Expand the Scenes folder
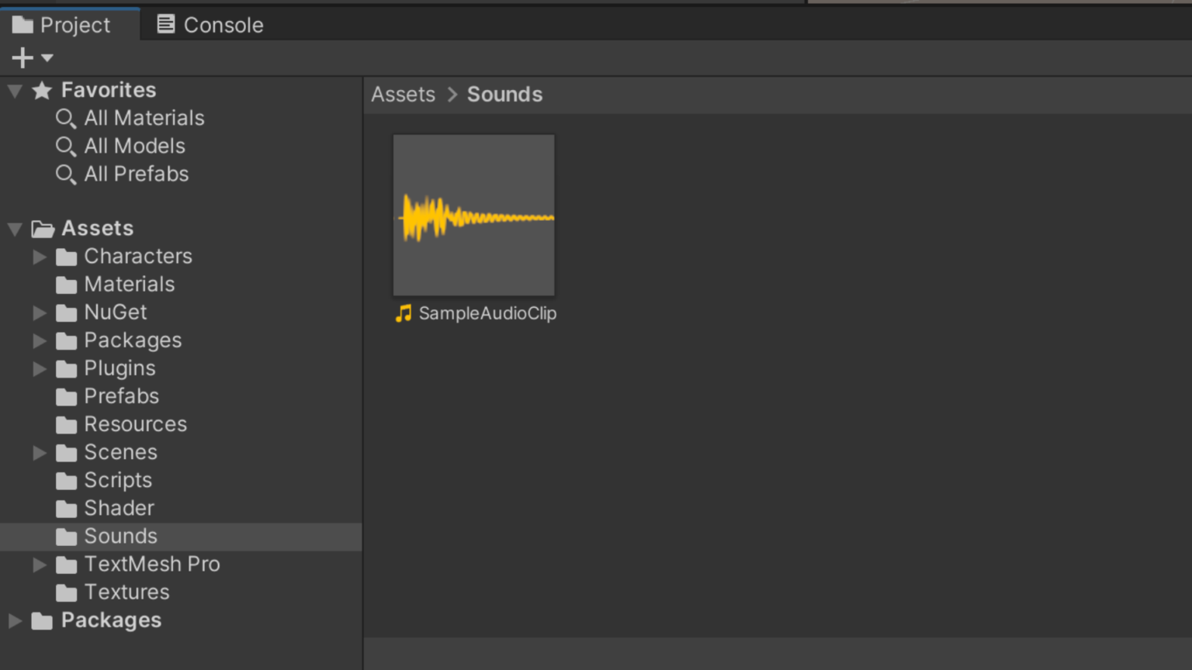The height and width of the screenshot is (670, 1192). [x=39, y=452]
